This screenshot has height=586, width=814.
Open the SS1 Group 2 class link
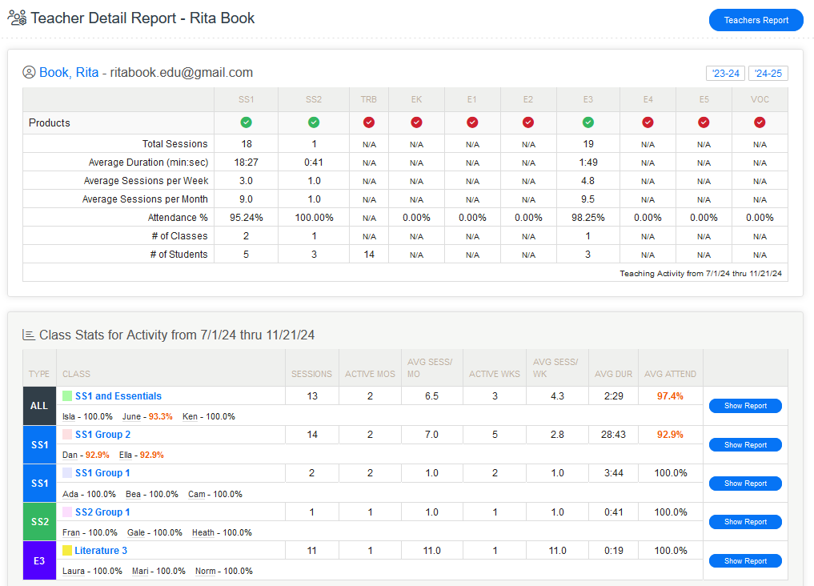[x=102, y=435]
